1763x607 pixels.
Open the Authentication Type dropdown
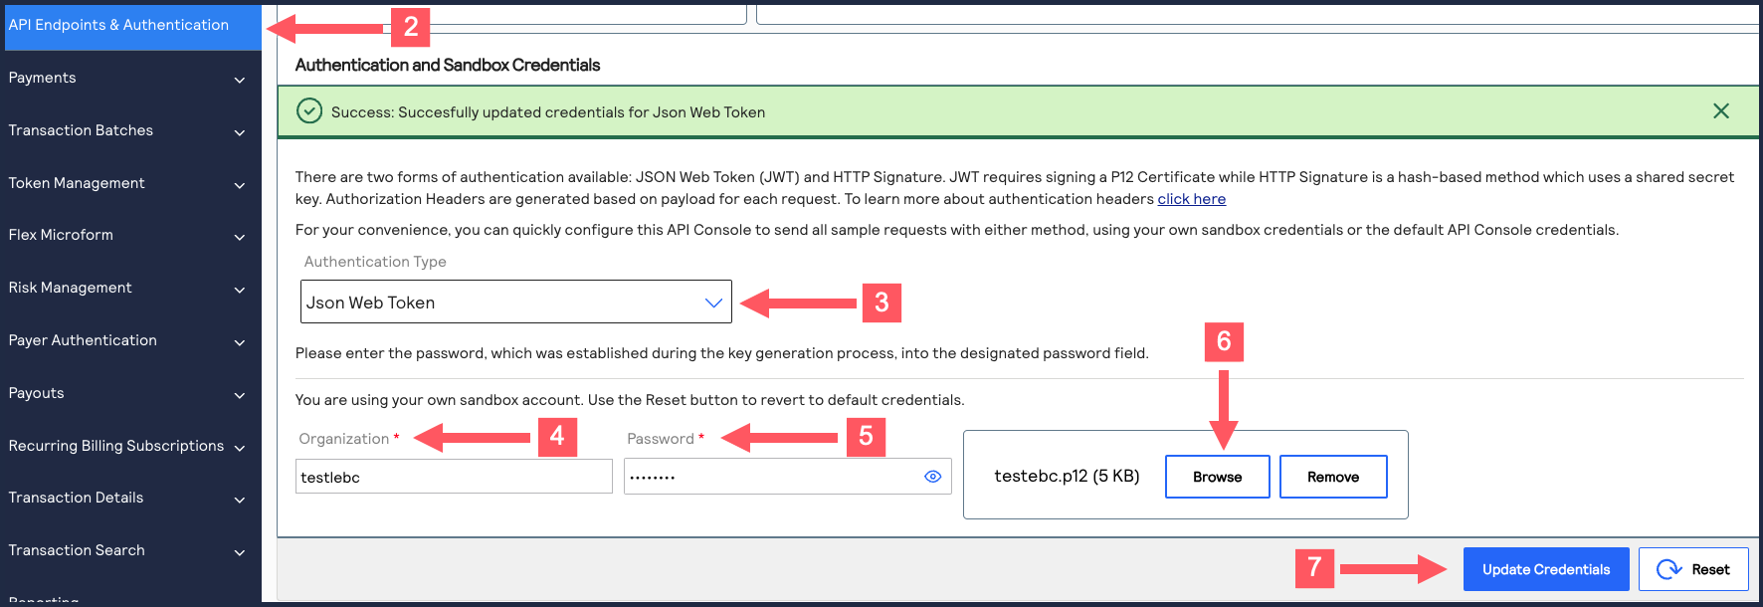tap(515, 303)
